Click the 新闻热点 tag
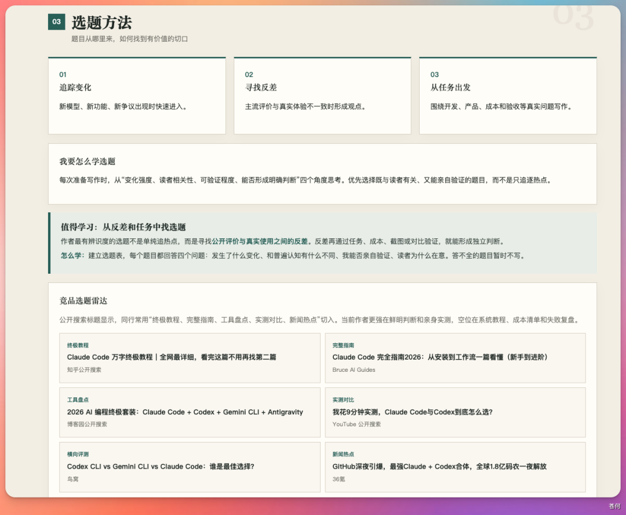The image size is (626, 515). click(343, 454)
